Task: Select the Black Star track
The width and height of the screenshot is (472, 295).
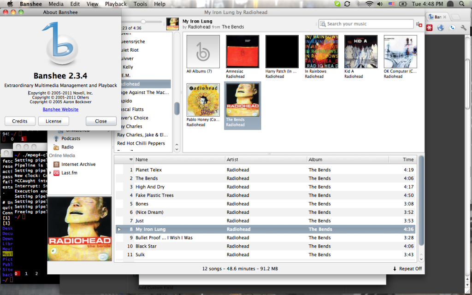Action: coord(265,246)
